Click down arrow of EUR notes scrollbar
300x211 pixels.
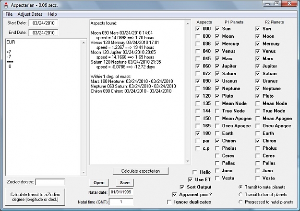tap(84, 172)
